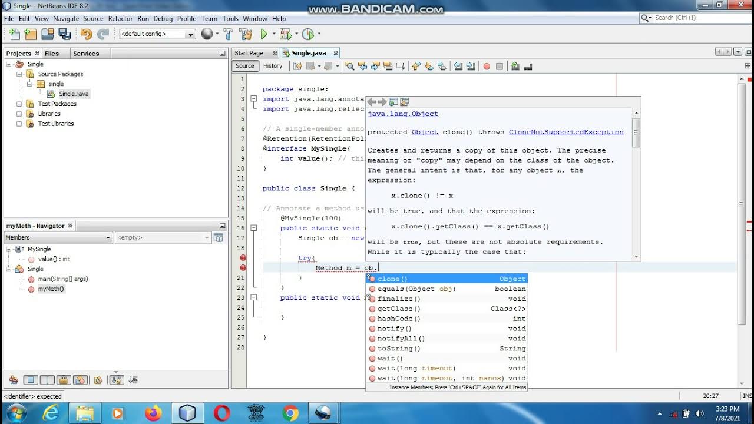
Task: Toggle show fields filter in Navigator
Action: pyautogui.click(x=31, y=380)
